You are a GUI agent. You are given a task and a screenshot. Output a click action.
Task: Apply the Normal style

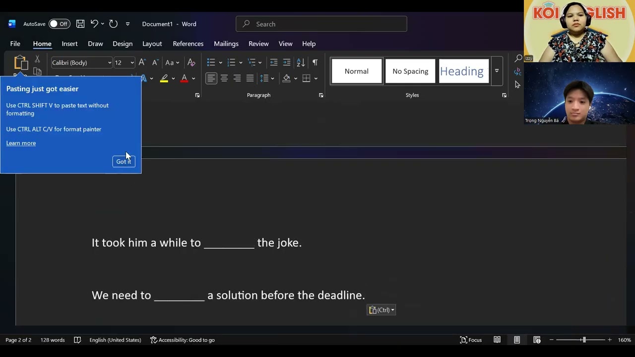(357, 71)
